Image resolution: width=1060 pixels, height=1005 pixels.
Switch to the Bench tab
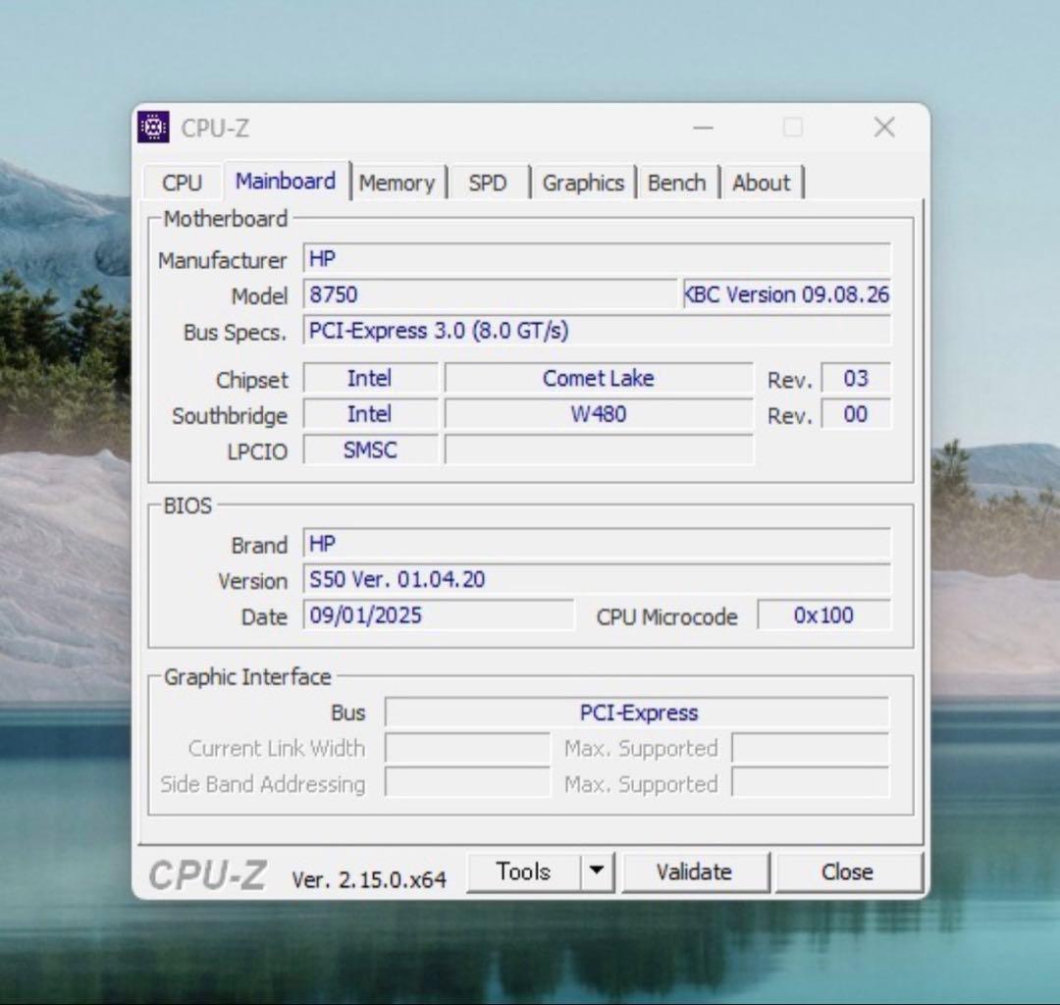[x=677, y=182]
